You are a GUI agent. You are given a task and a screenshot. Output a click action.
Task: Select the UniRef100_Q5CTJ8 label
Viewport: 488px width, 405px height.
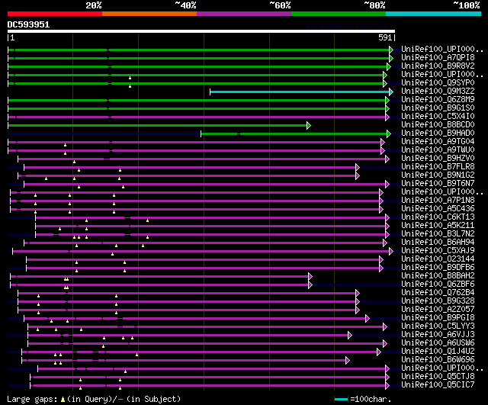coord(438,377)
